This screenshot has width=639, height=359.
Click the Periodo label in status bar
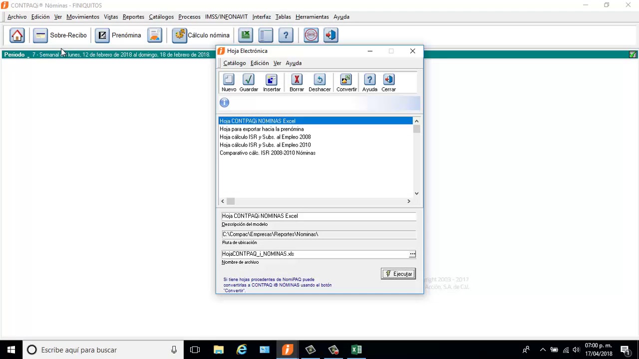[x=14, y=55]
